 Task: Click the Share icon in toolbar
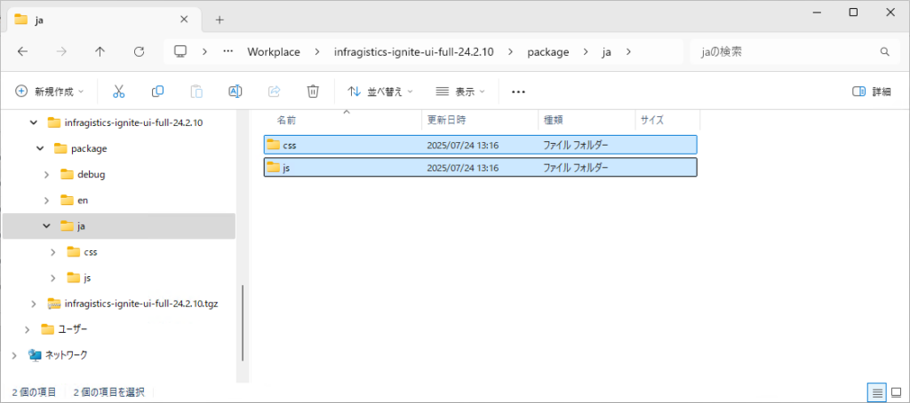(274, 91)
